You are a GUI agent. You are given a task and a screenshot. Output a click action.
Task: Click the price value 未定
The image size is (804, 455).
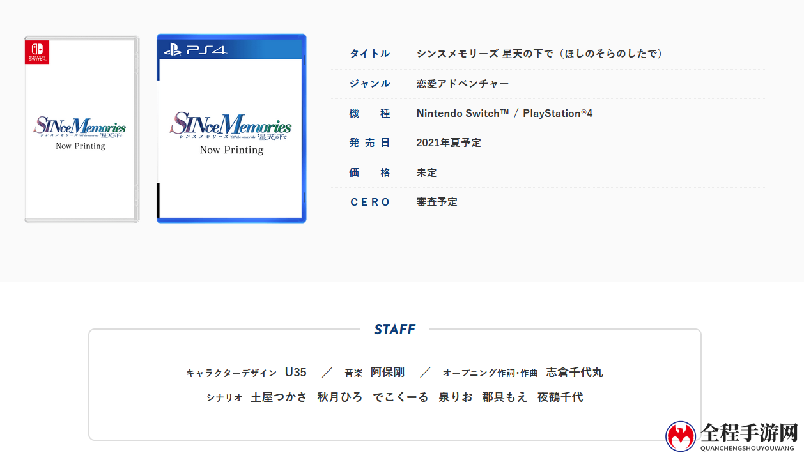point(426,173)
